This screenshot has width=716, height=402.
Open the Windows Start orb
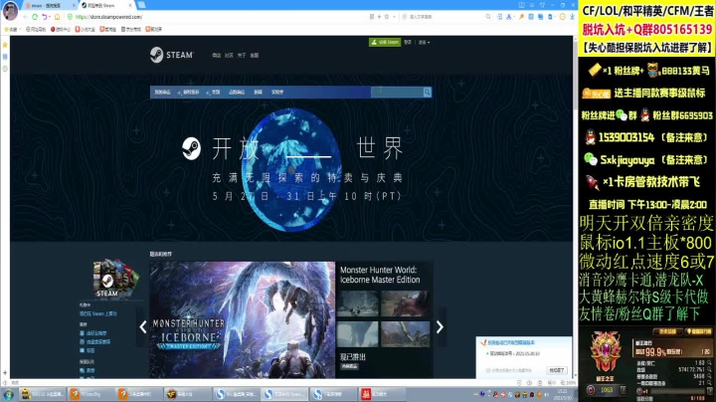click(x=9, y=394)
